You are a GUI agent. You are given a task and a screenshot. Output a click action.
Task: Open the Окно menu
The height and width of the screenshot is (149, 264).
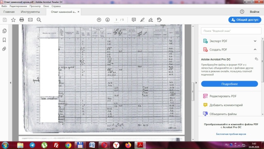[46, 6]
